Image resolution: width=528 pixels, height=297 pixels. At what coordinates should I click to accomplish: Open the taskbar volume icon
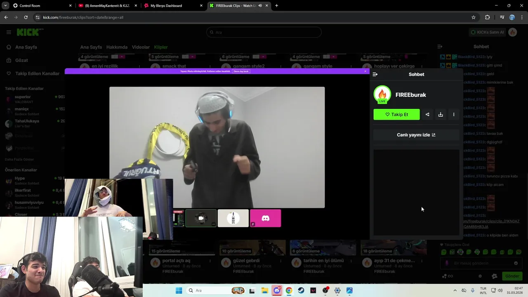(500, 290)
